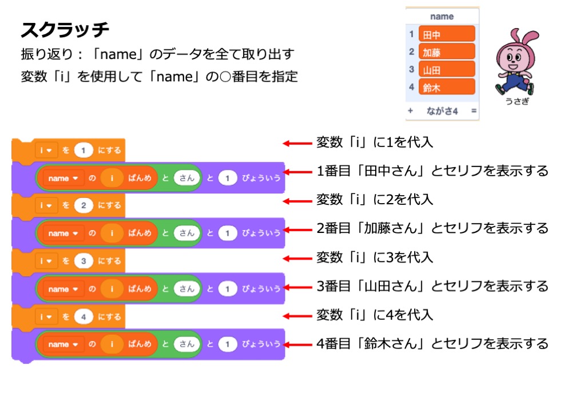Click the さん text field in the bottom say block
572x396 pixels.
[x=186, y=344]
